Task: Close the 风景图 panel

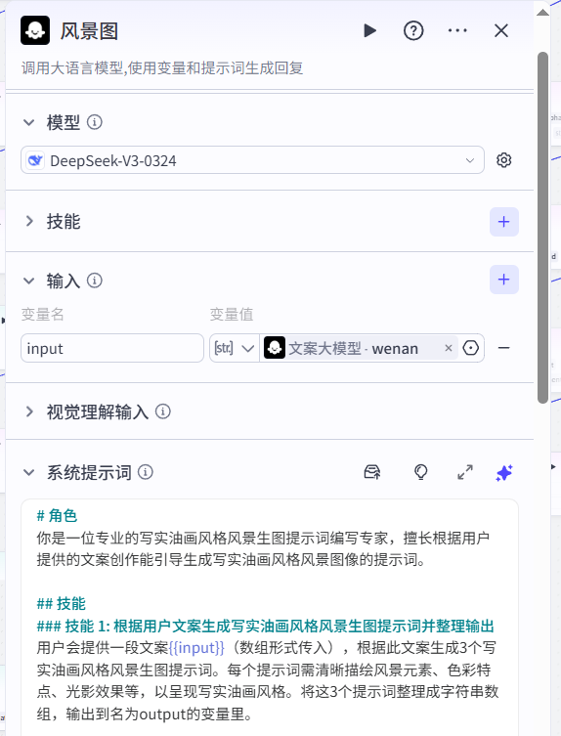Action: 501,31
